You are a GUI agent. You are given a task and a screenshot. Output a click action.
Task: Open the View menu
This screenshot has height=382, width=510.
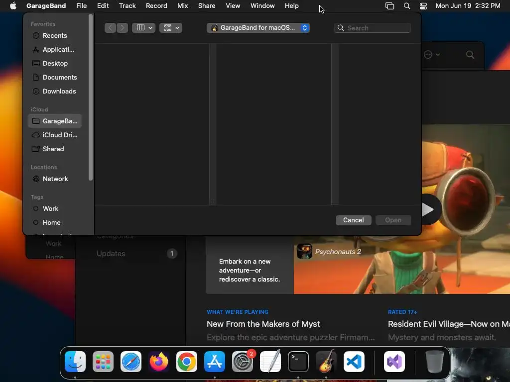tap(233, 6)
